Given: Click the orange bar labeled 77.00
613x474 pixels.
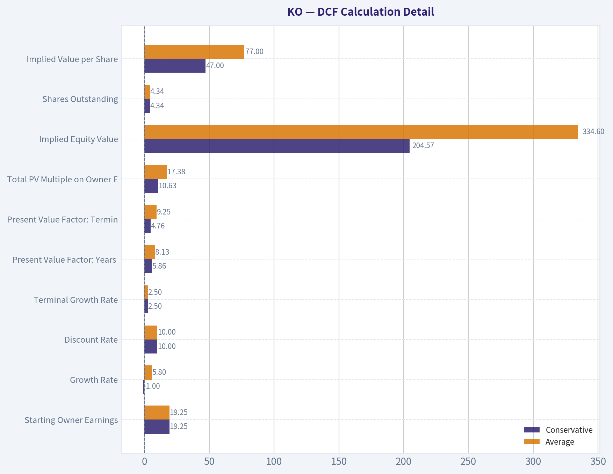Looking at the screenshot, I should (x=194, y=52).
